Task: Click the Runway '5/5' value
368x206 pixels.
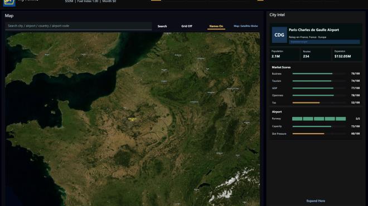Action: coord(357,119)
